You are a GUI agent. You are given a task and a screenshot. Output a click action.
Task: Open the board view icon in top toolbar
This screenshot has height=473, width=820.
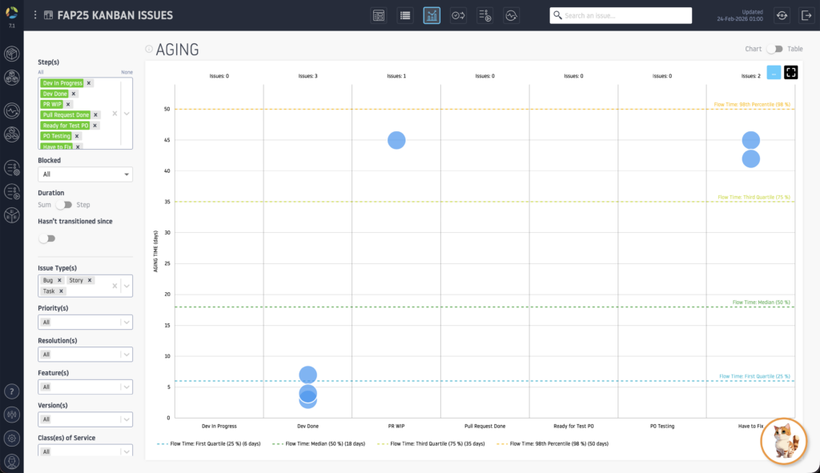click(x=379, y=15)
